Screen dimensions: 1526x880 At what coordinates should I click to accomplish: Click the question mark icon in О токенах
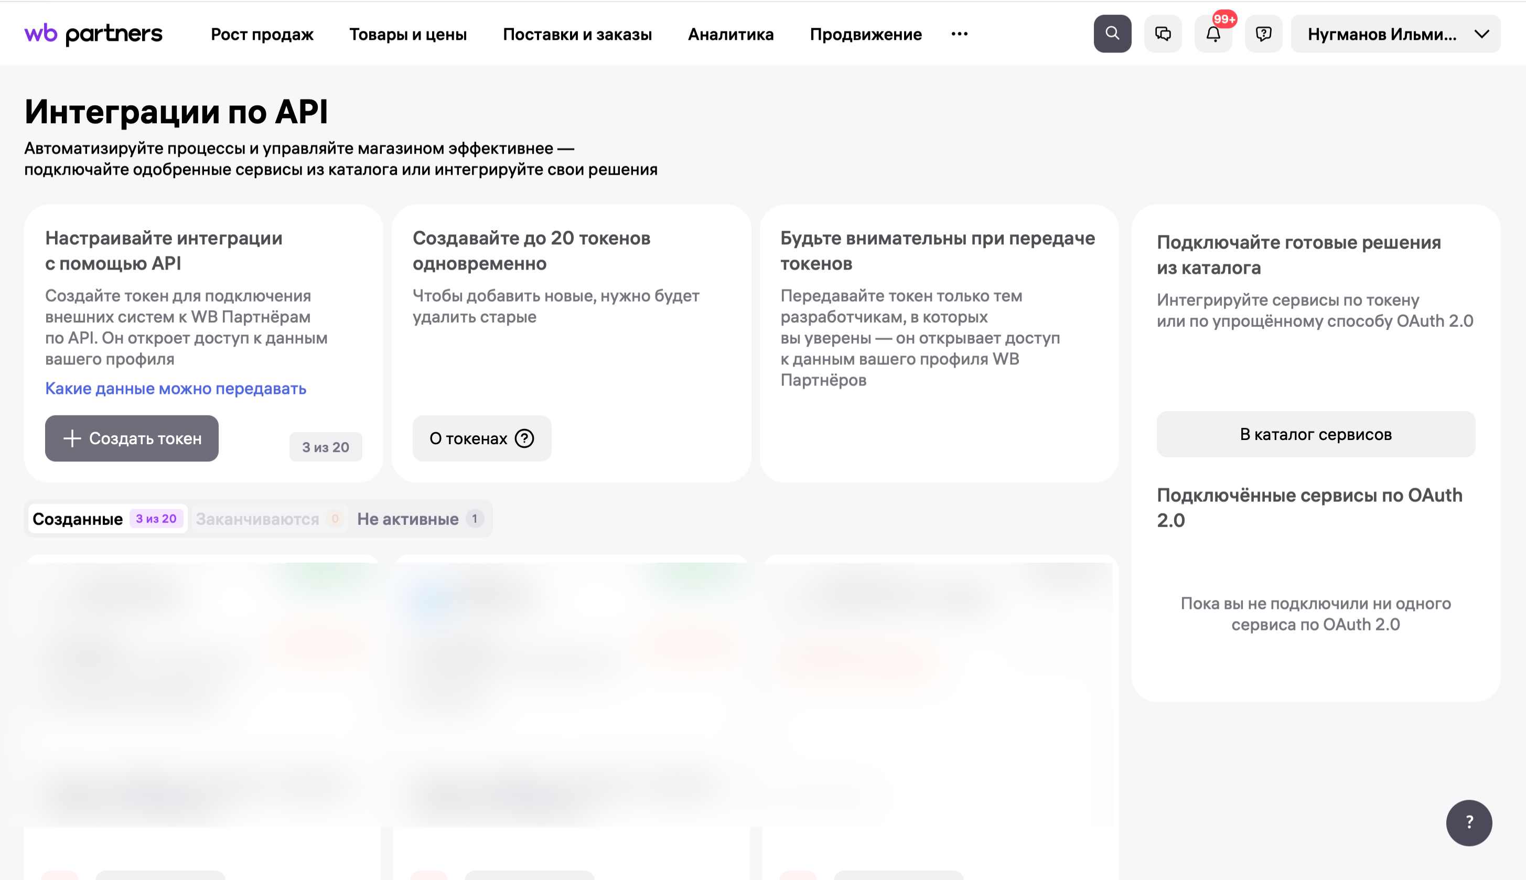(x=524, y=438)
